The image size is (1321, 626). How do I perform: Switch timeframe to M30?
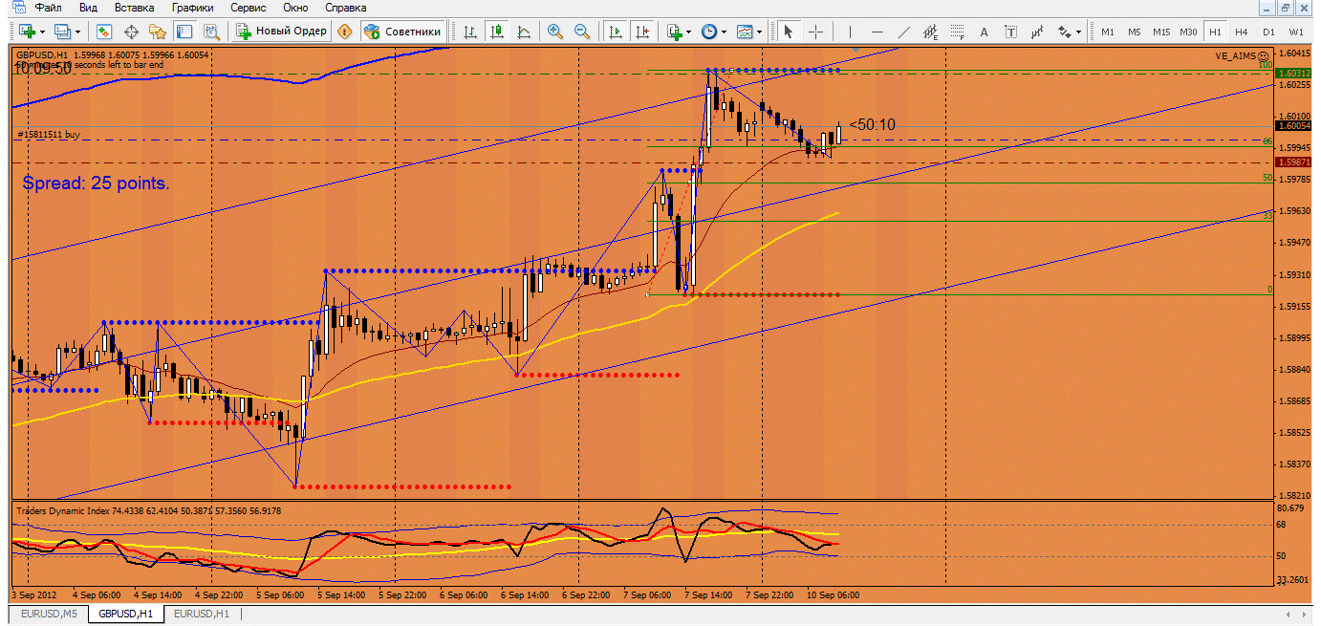click(x=1188, y=32)
